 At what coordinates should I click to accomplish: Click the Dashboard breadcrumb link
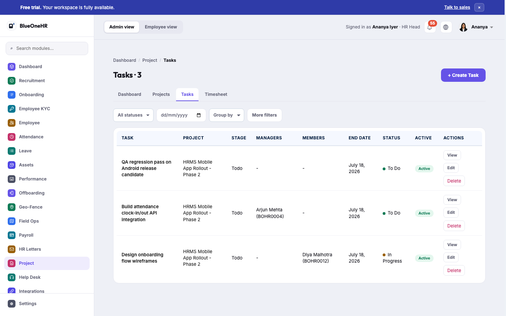coord(124,60)
